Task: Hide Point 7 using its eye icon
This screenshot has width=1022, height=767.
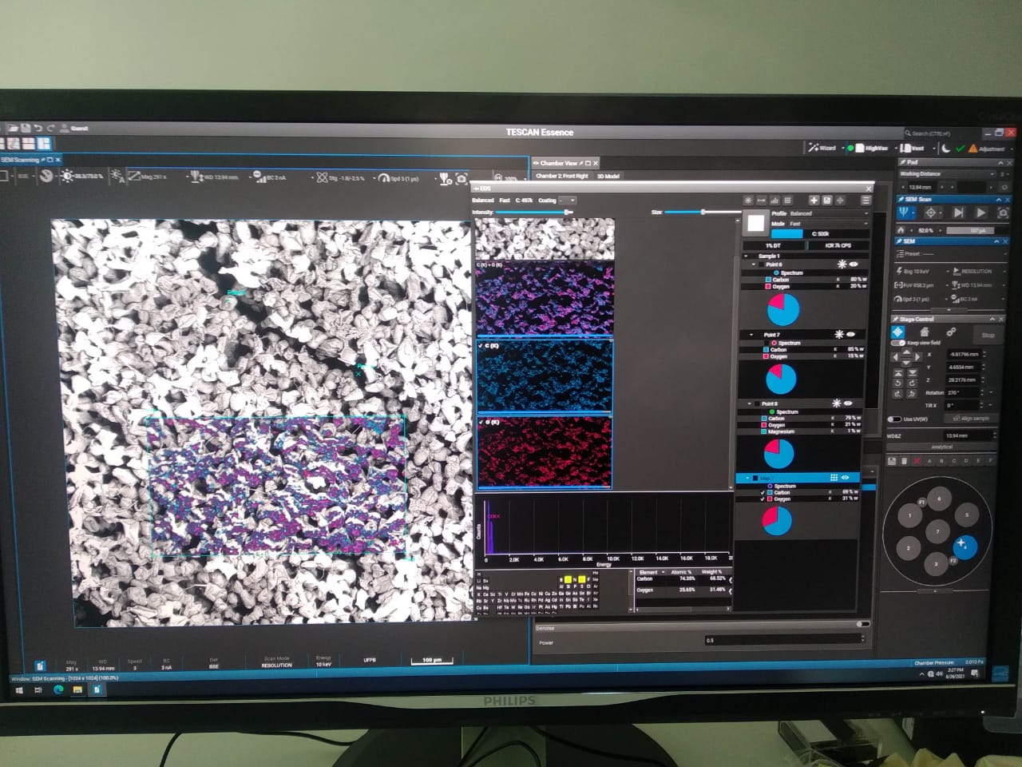Action: click(x=850, y=334)
